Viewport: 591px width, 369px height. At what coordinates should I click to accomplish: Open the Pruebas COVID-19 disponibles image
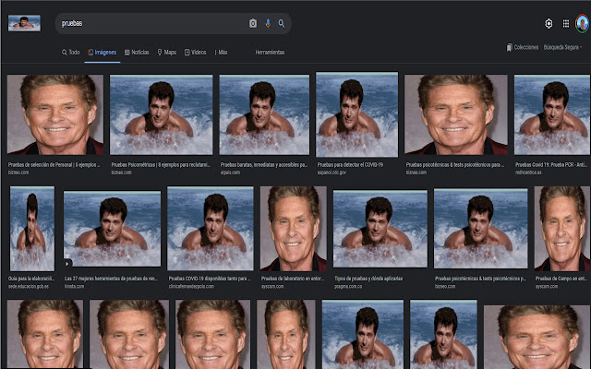[x=211, y=229]
